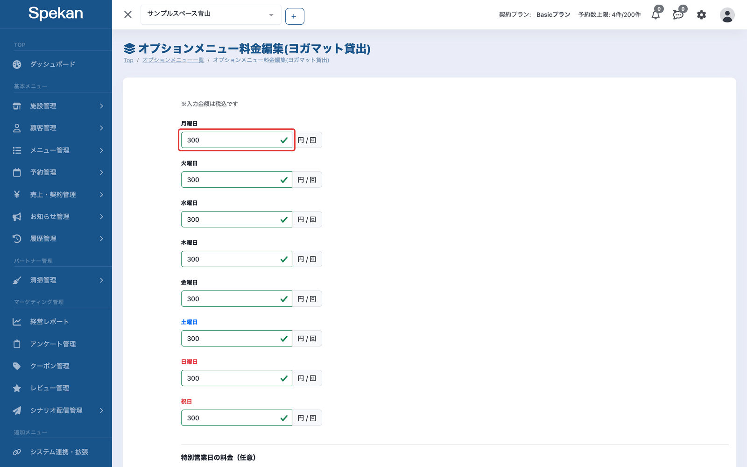Screen dimensions: 747x467
Task: Open レビュー管理 in the sidebar
Action: click(56, 388)
